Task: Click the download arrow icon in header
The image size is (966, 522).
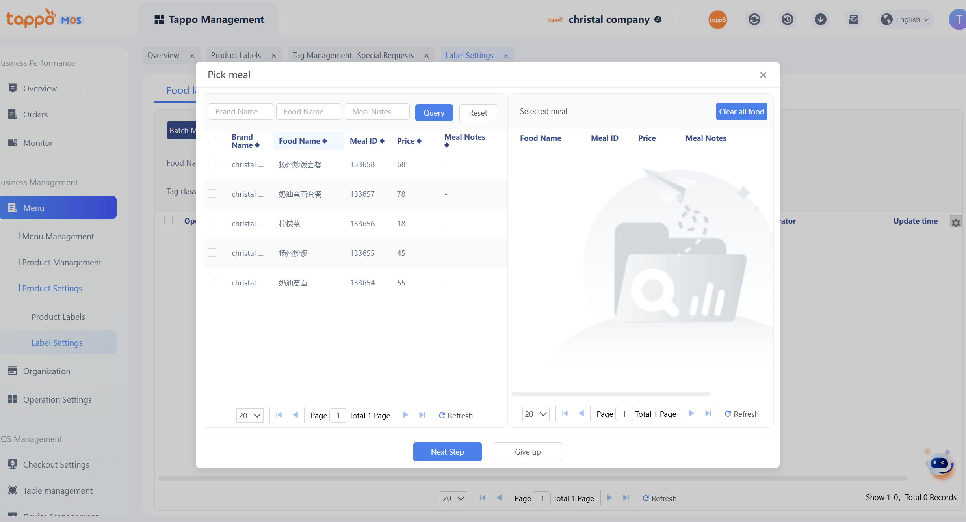Action: 820,19
